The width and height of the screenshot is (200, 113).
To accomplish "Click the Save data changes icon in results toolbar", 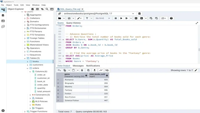I will [88, 70].
